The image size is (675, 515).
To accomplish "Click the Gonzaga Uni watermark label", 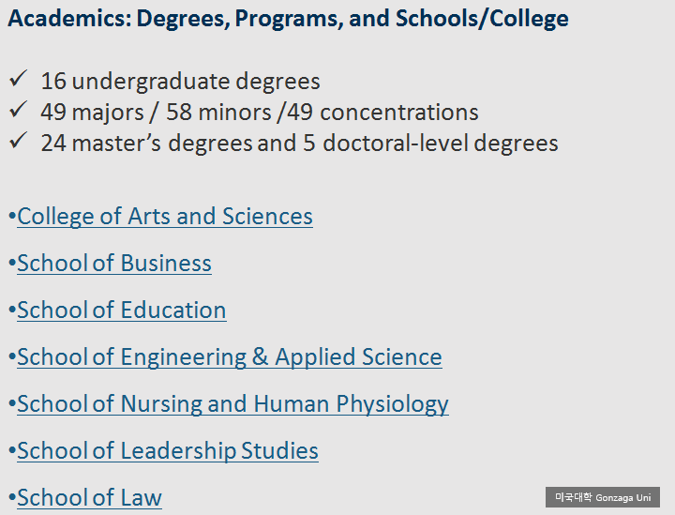I will pyautogui.click(x=603, y=497).
